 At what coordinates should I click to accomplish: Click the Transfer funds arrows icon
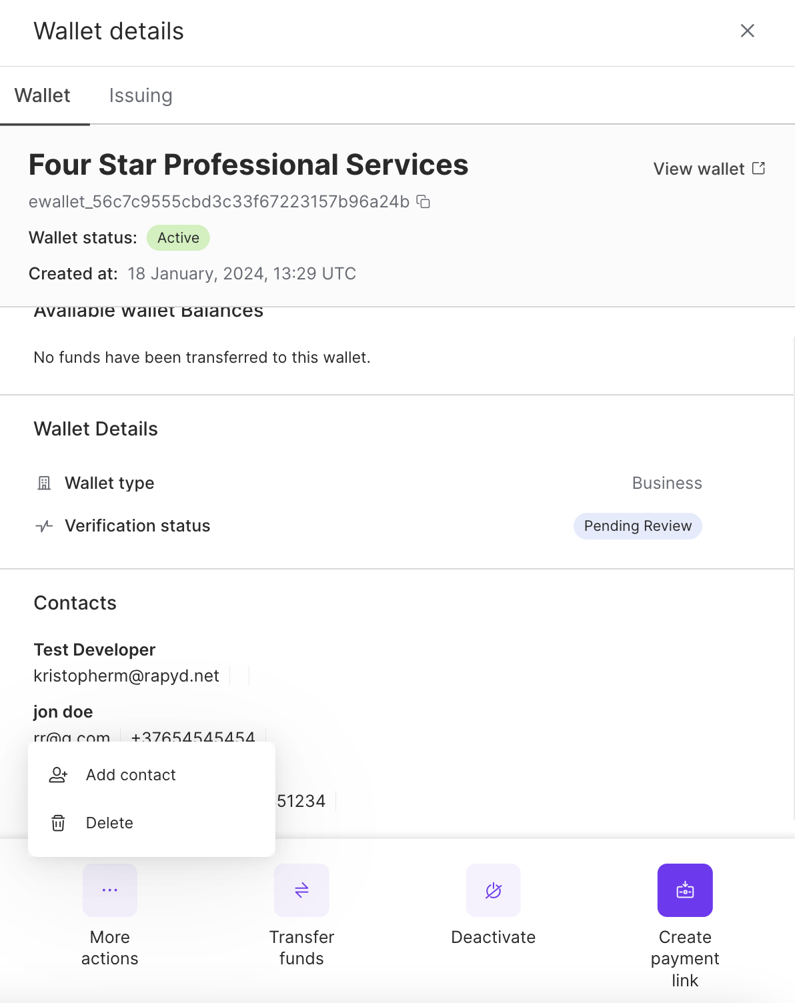pos(301,890)
